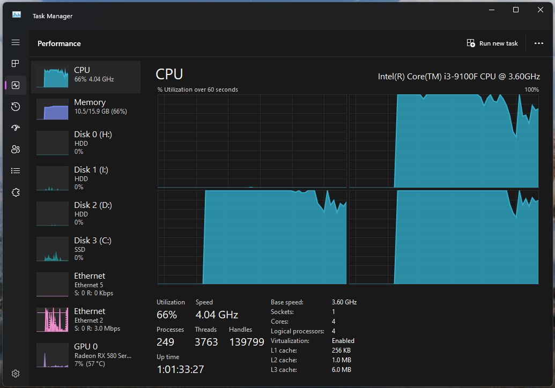
Task: Click the Disk 3 (C:) mini graph thumbnail
Action: coord(53,249)
